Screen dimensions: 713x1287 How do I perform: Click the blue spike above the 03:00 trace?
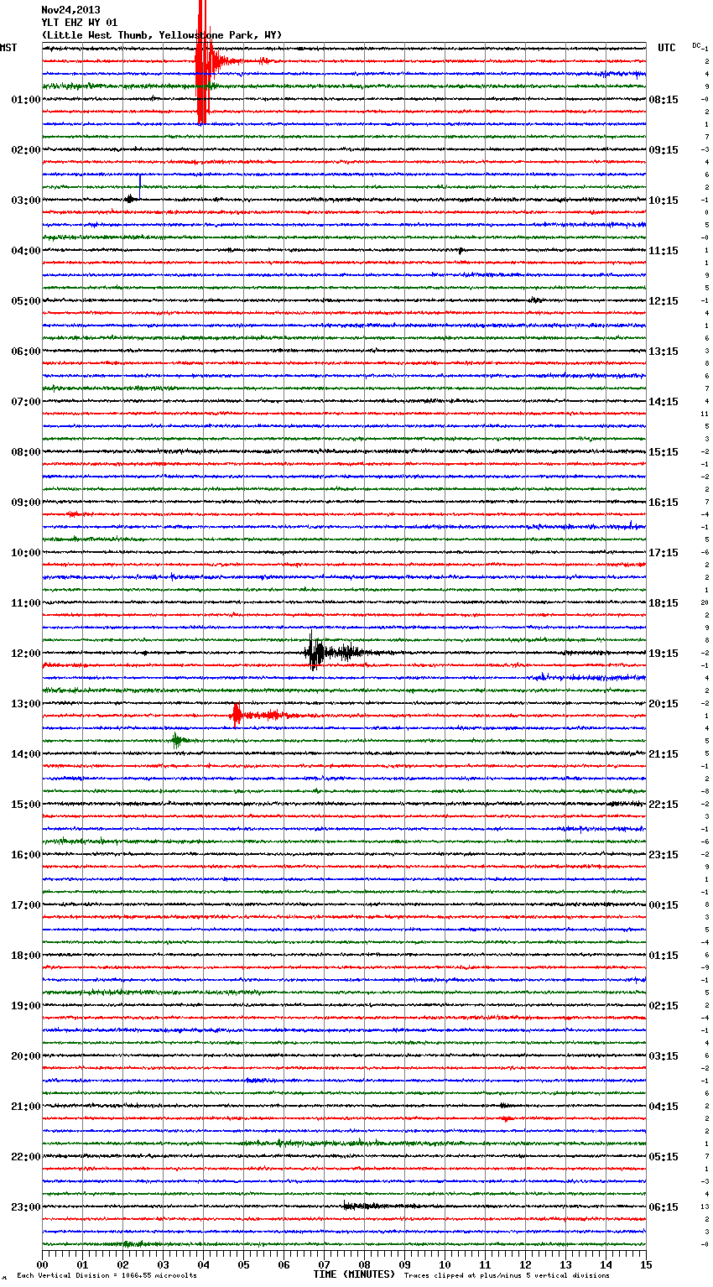point(139,186)
